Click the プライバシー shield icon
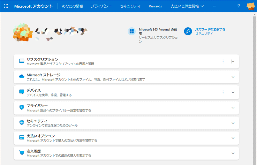The image size is (257, 165). (22, 108)
